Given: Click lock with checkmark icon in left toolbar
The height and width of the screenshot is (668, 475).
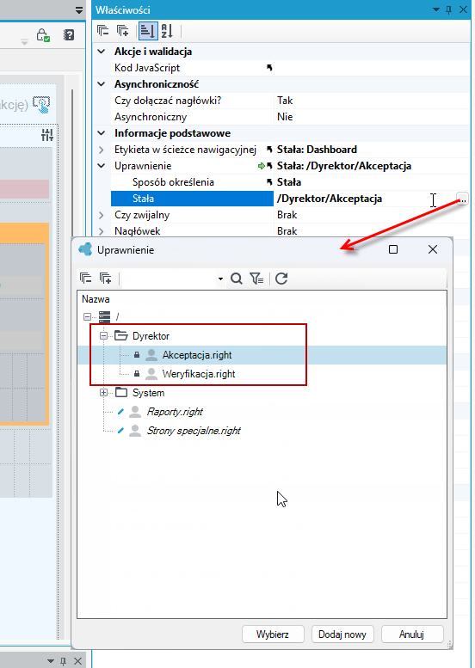Looking at the screenshot, I should (x=43, y=35).
